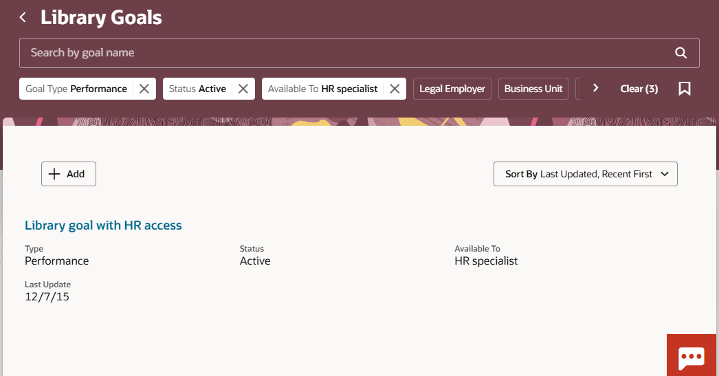Remove the Goal Type Performance filter
This screenshot has height=376, width=719.
[x=144, y=89]
